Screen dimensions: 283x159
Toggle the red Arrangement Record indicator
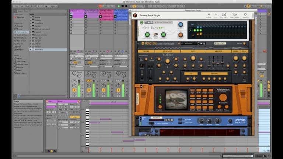point(100,6)
